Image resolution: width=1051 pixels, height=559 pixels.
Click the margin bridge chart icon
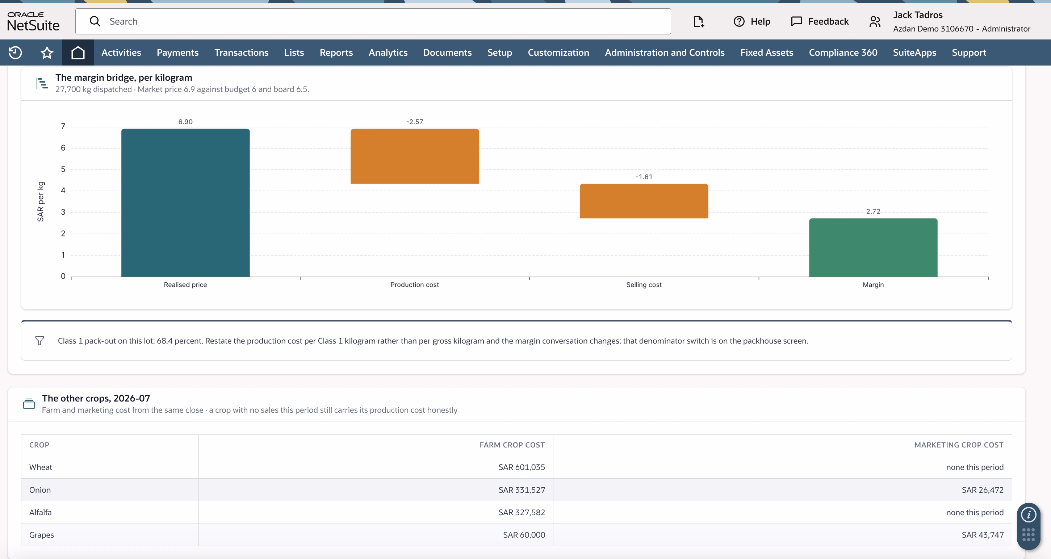[x=42, y=83]
